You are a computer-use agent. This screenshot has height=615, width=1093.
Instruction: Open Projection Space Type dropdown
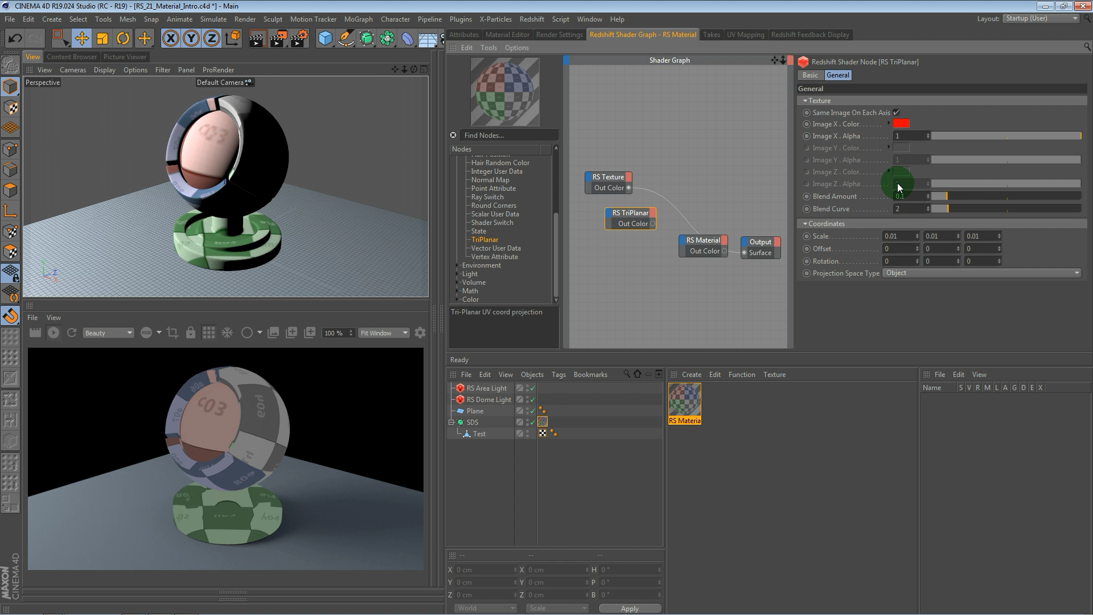coord(982,273)
